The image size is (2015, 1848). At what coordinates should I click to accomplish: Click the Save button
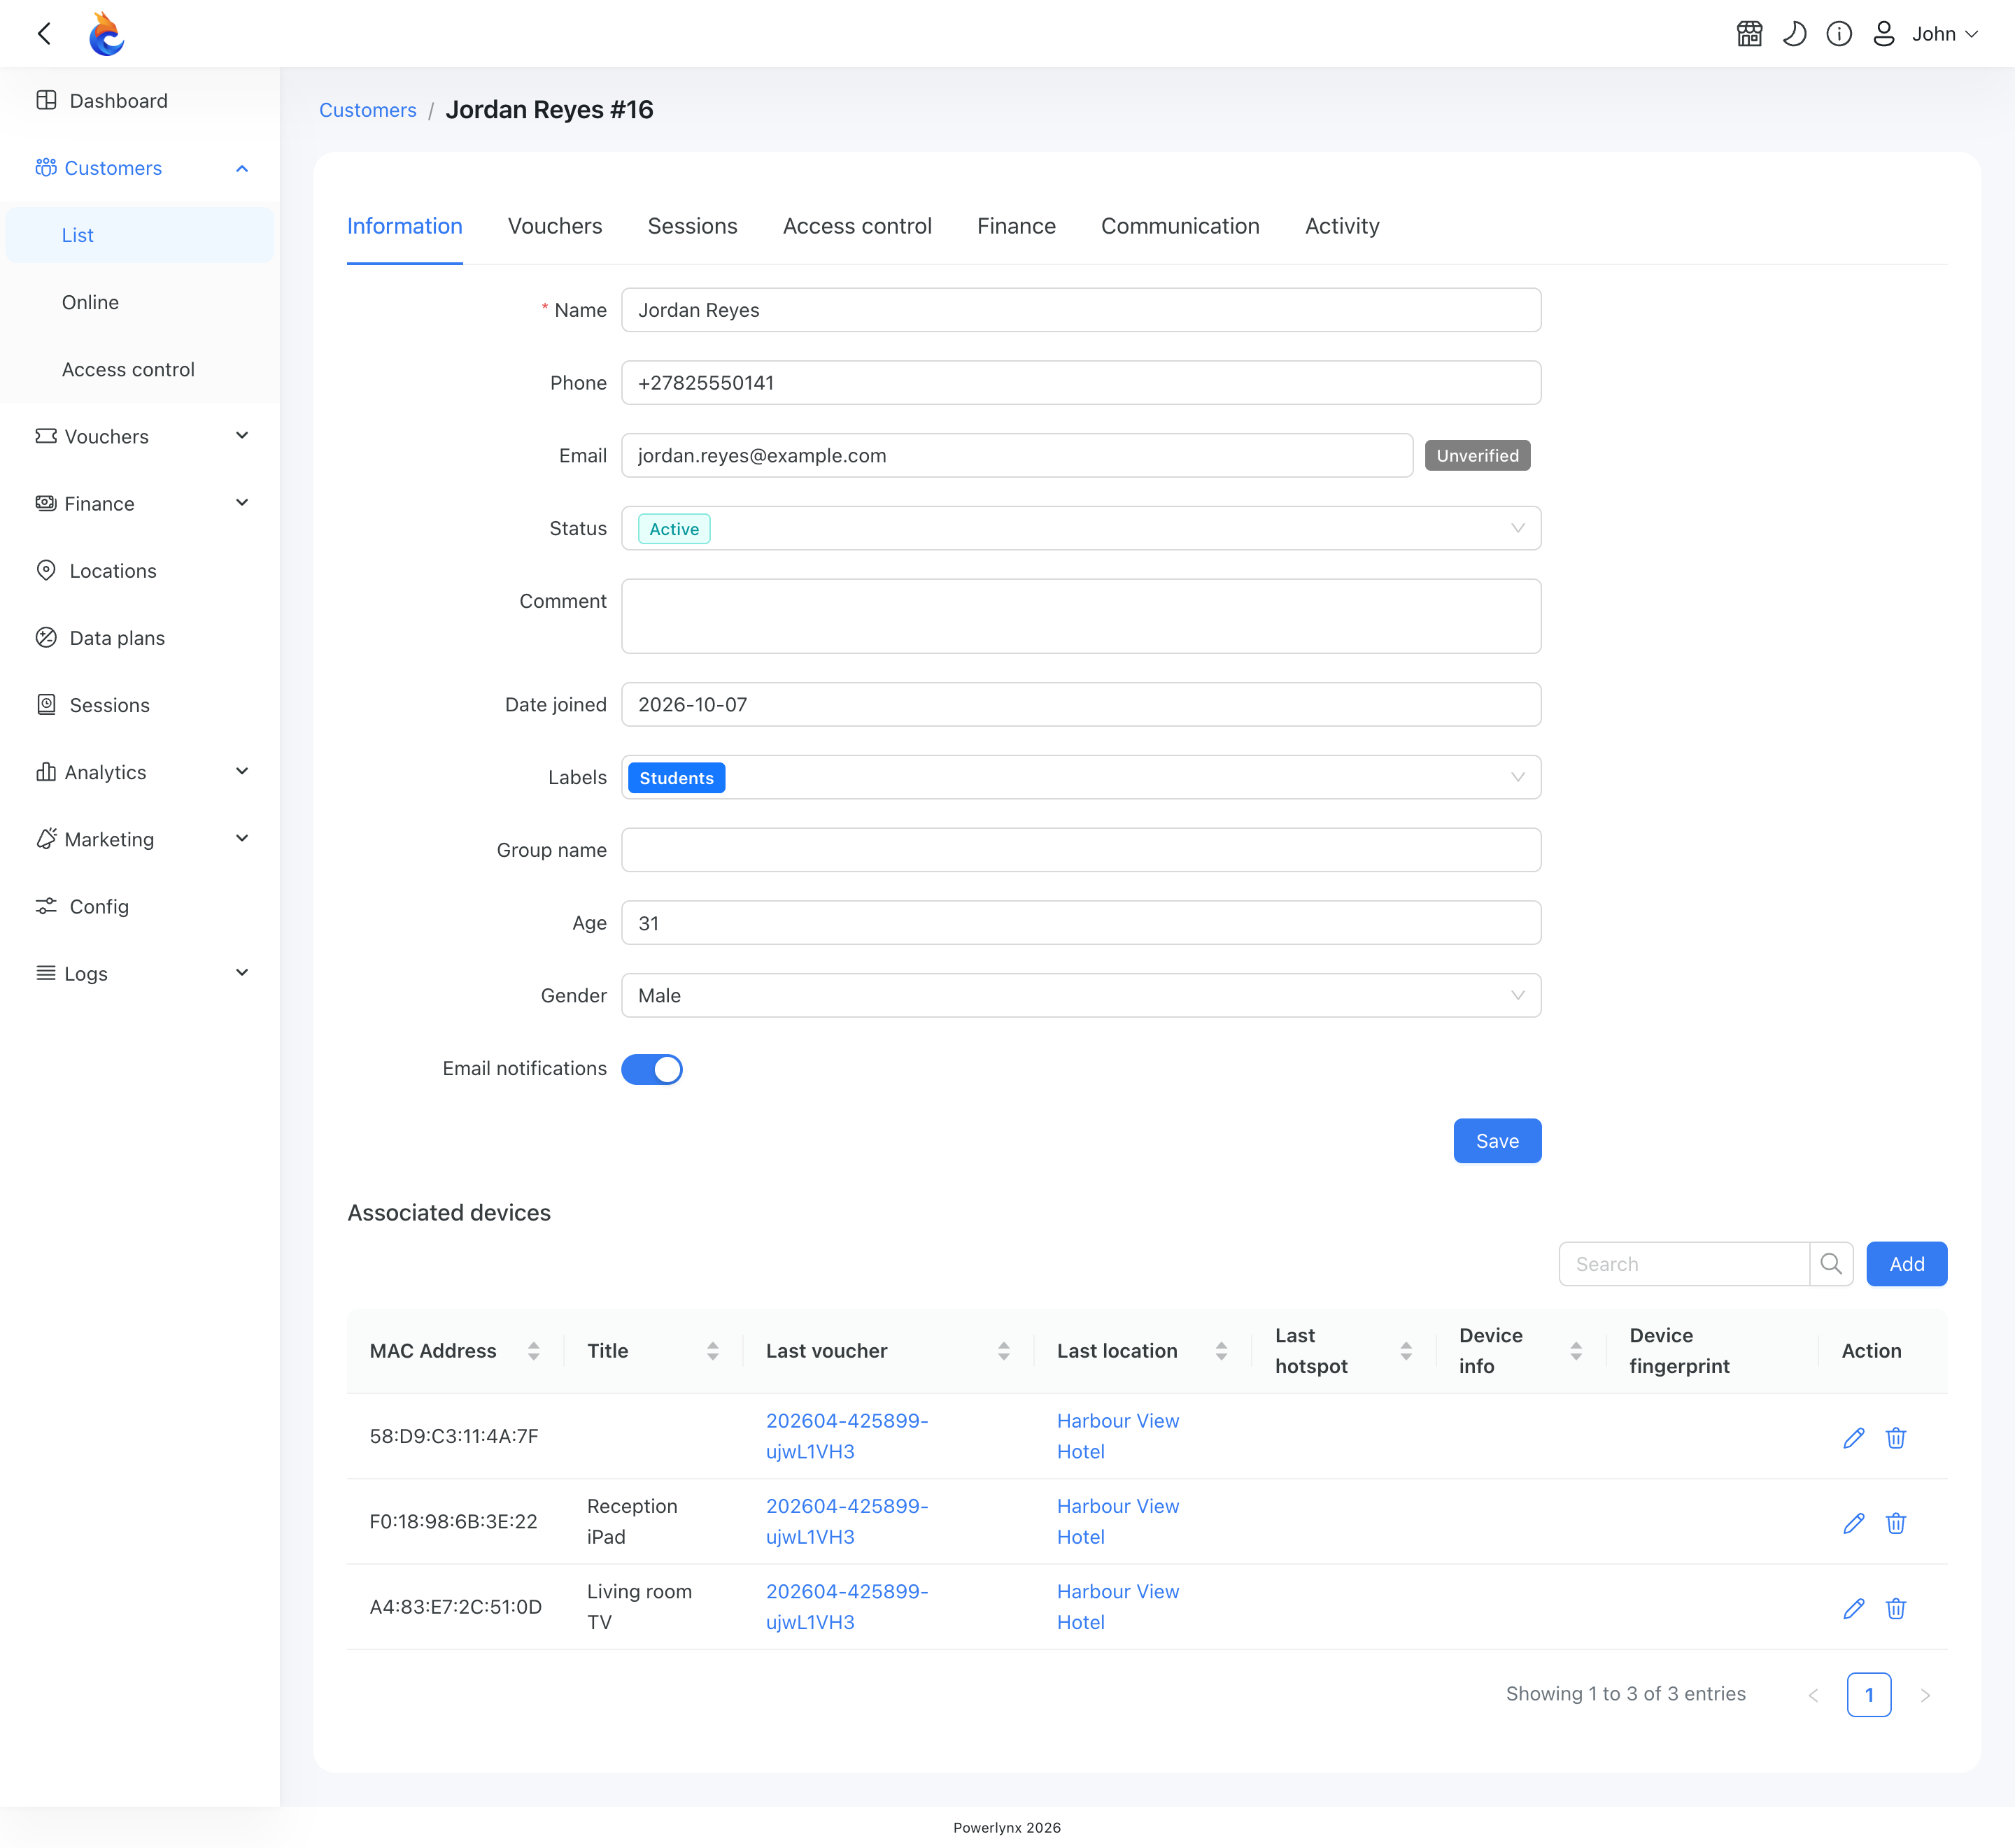(x=1497, y=1141)
